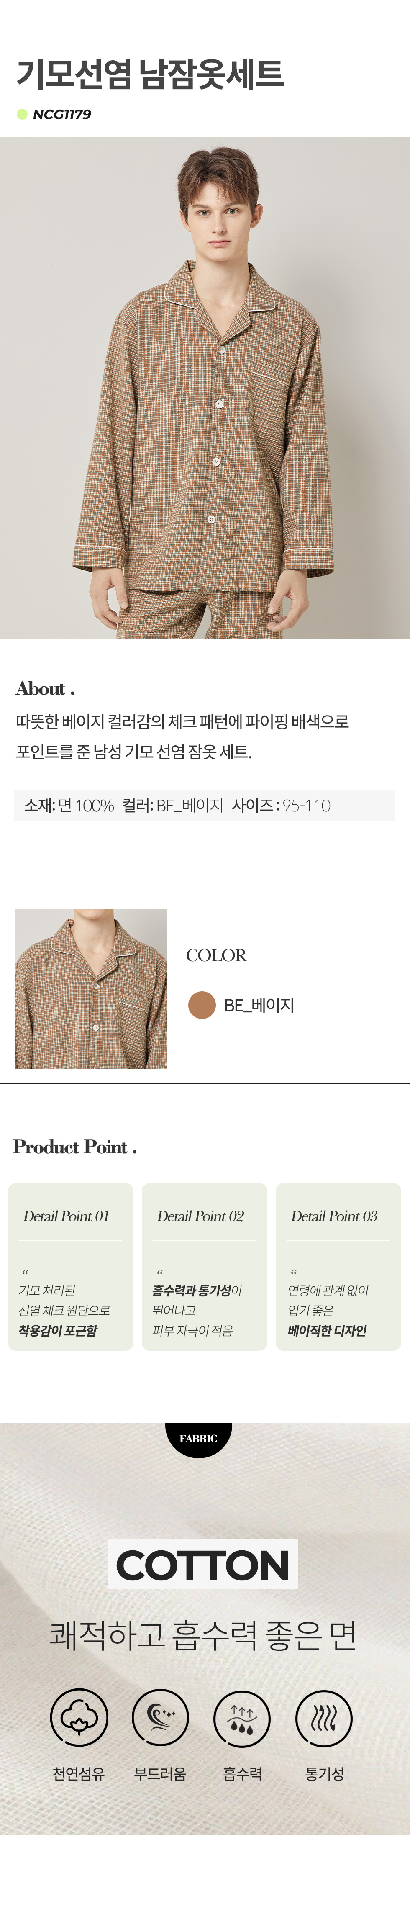
Task: Click the product code NCG1179
Action: tap(62, 114)
